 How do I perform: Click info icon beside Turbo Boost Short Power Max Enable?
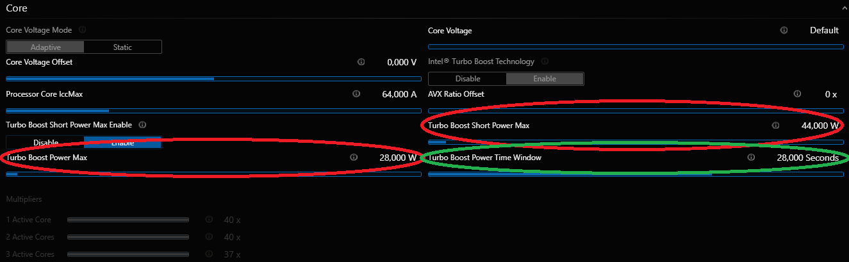pos(142,125)
